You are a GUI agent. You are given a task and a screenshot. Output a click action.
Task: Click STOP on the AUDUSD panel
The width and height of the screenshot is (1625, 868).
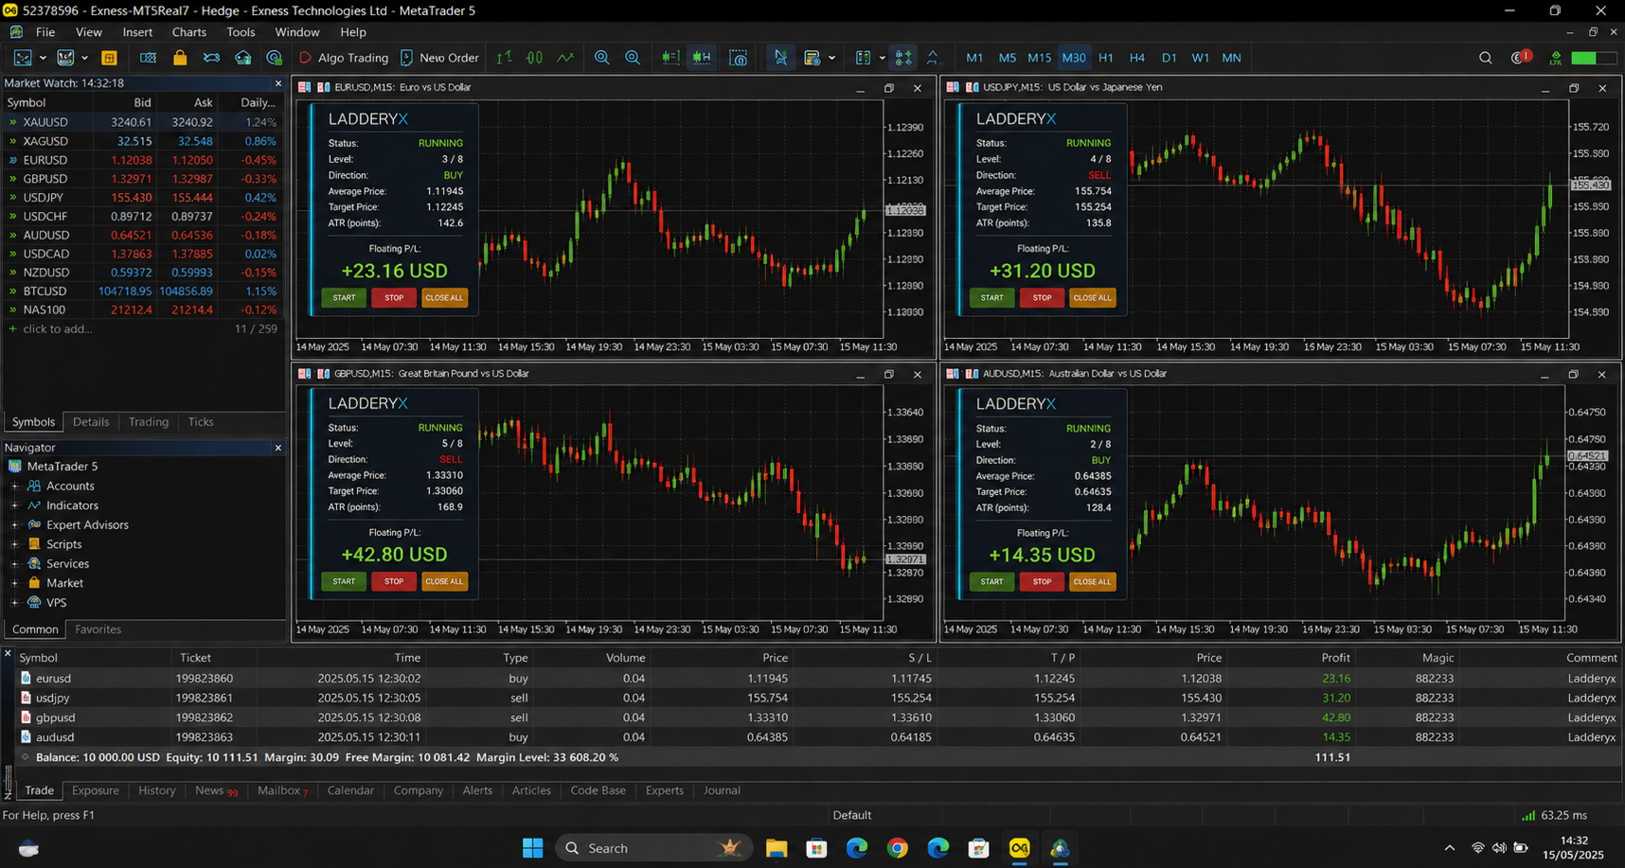(x=1042, y=581)
